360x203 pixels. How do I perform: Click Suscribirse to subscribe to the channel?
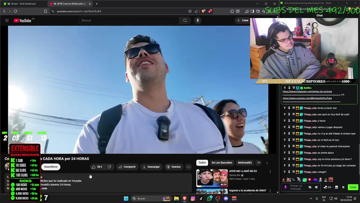pyautogui.click(x=51, y=167)
